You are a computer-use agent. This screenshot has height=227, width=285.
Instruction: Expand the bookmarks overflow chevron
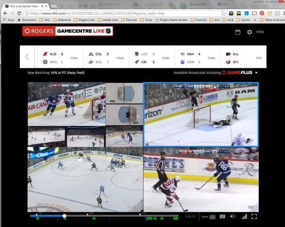coord(255,20)
